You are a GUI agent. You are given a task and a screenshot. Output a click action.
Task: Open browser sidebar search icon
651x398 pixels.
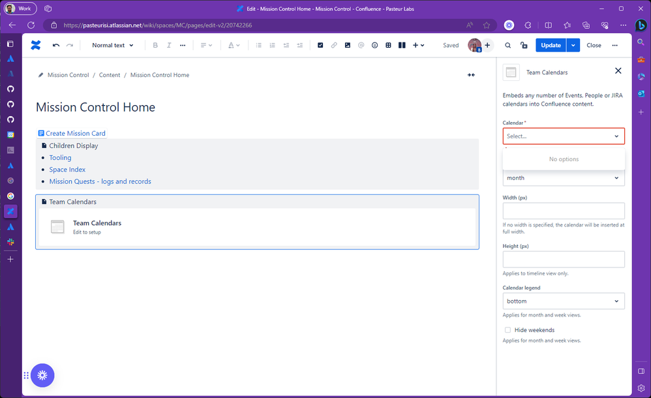641,42
